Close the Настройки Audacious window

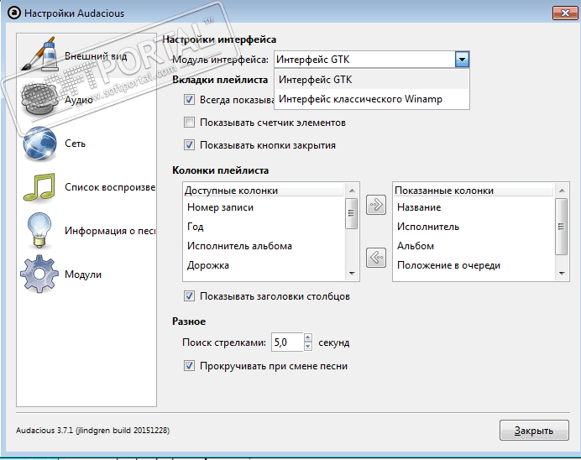pos(565,13)
